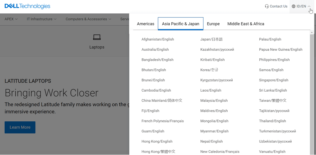Click the Bringing Work Closer headline
This screenshot has width=316, height=155.
tap(52, 93)
